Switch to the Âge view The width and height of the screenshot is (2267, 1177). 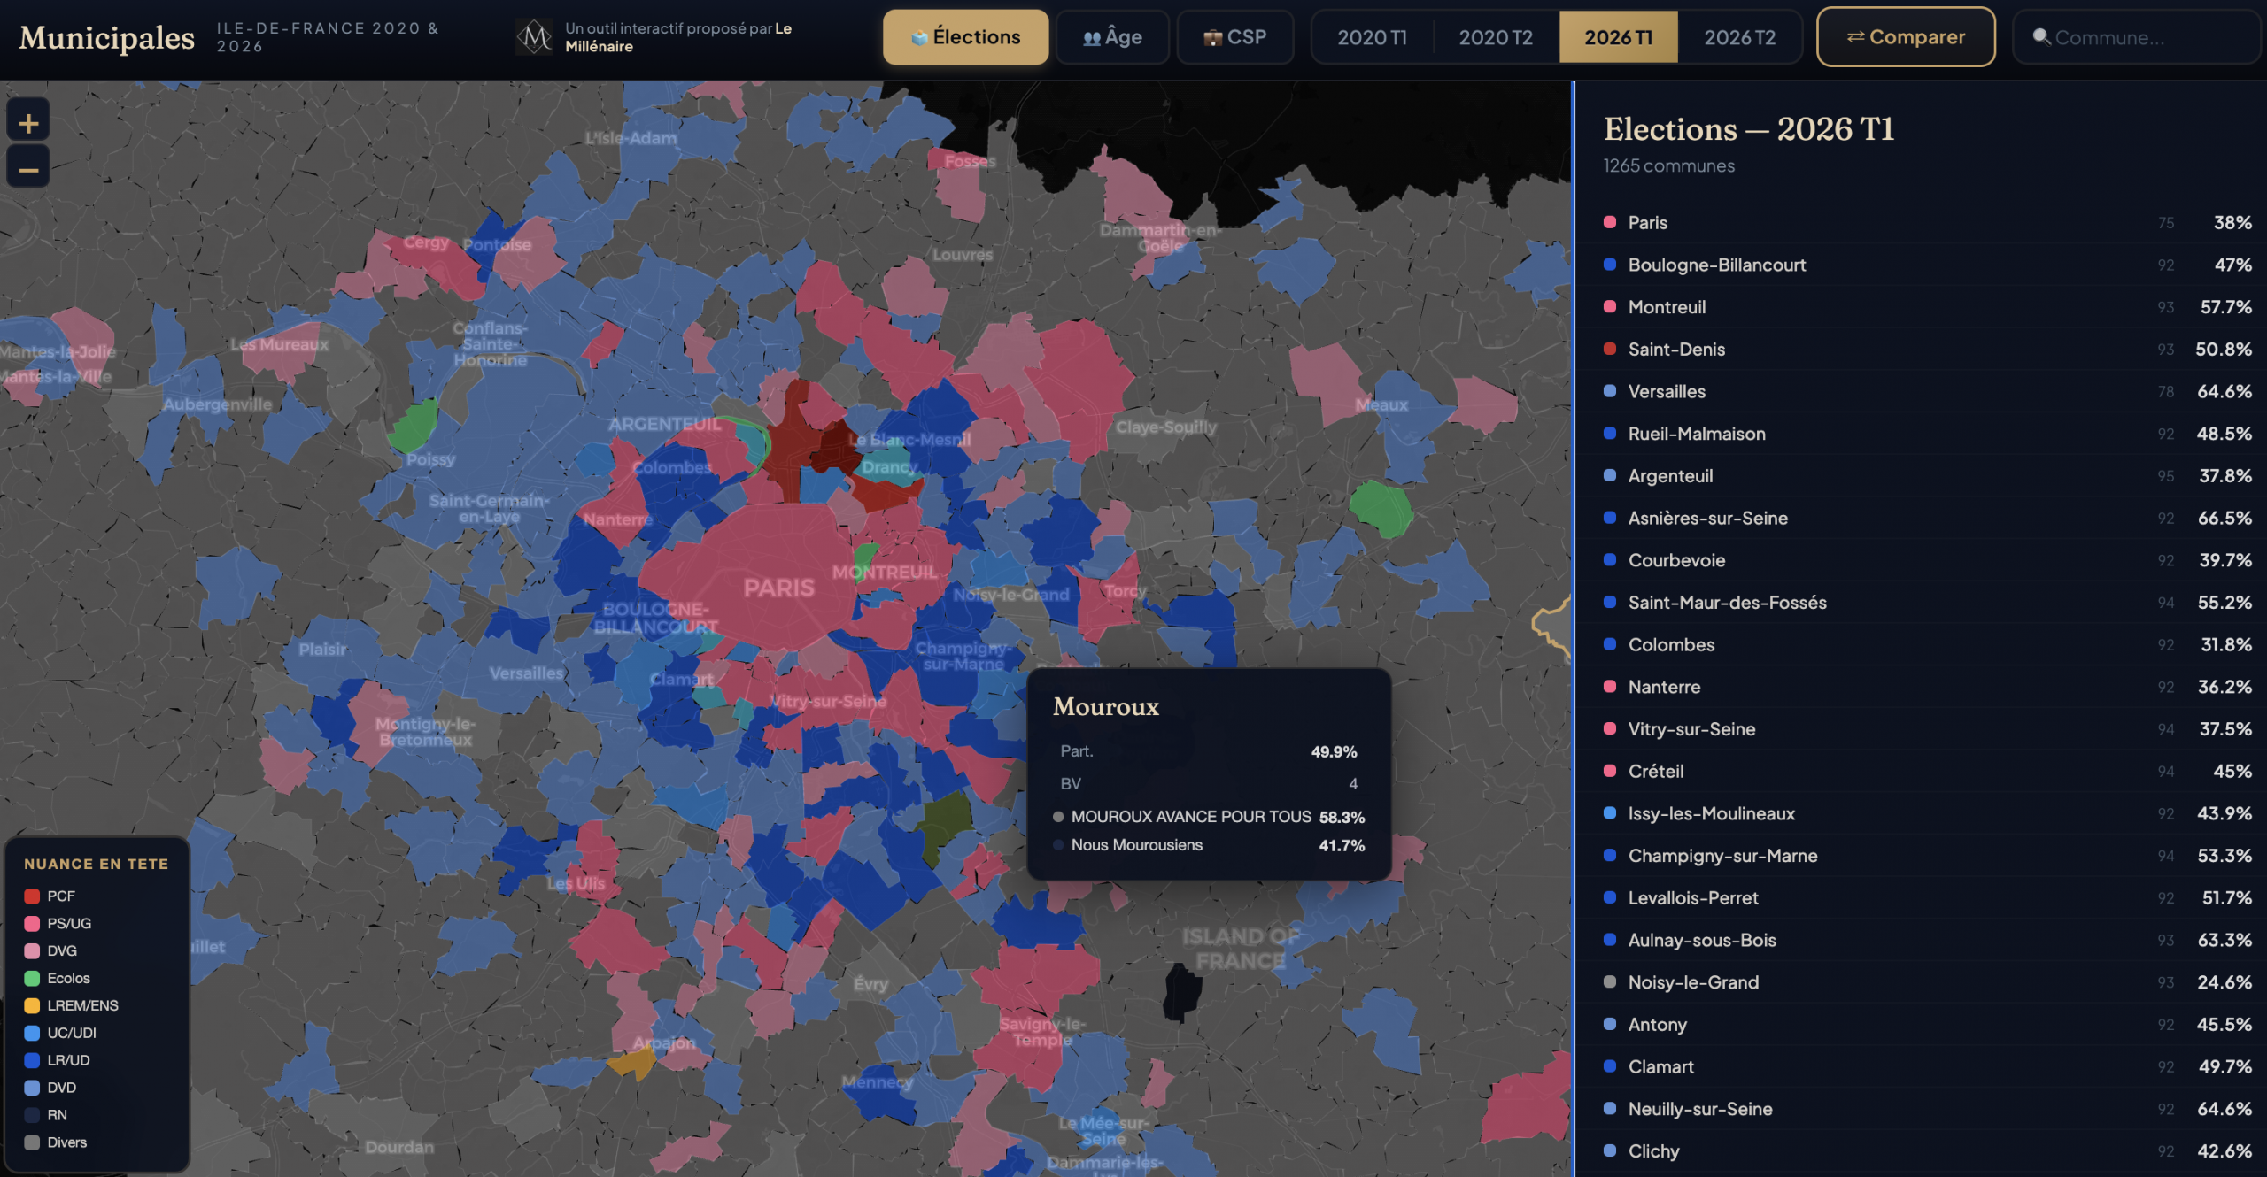point(1112,37)
